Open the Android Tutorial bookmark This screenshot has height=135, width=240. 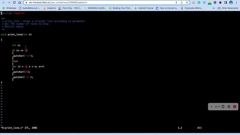pos(144,8)
